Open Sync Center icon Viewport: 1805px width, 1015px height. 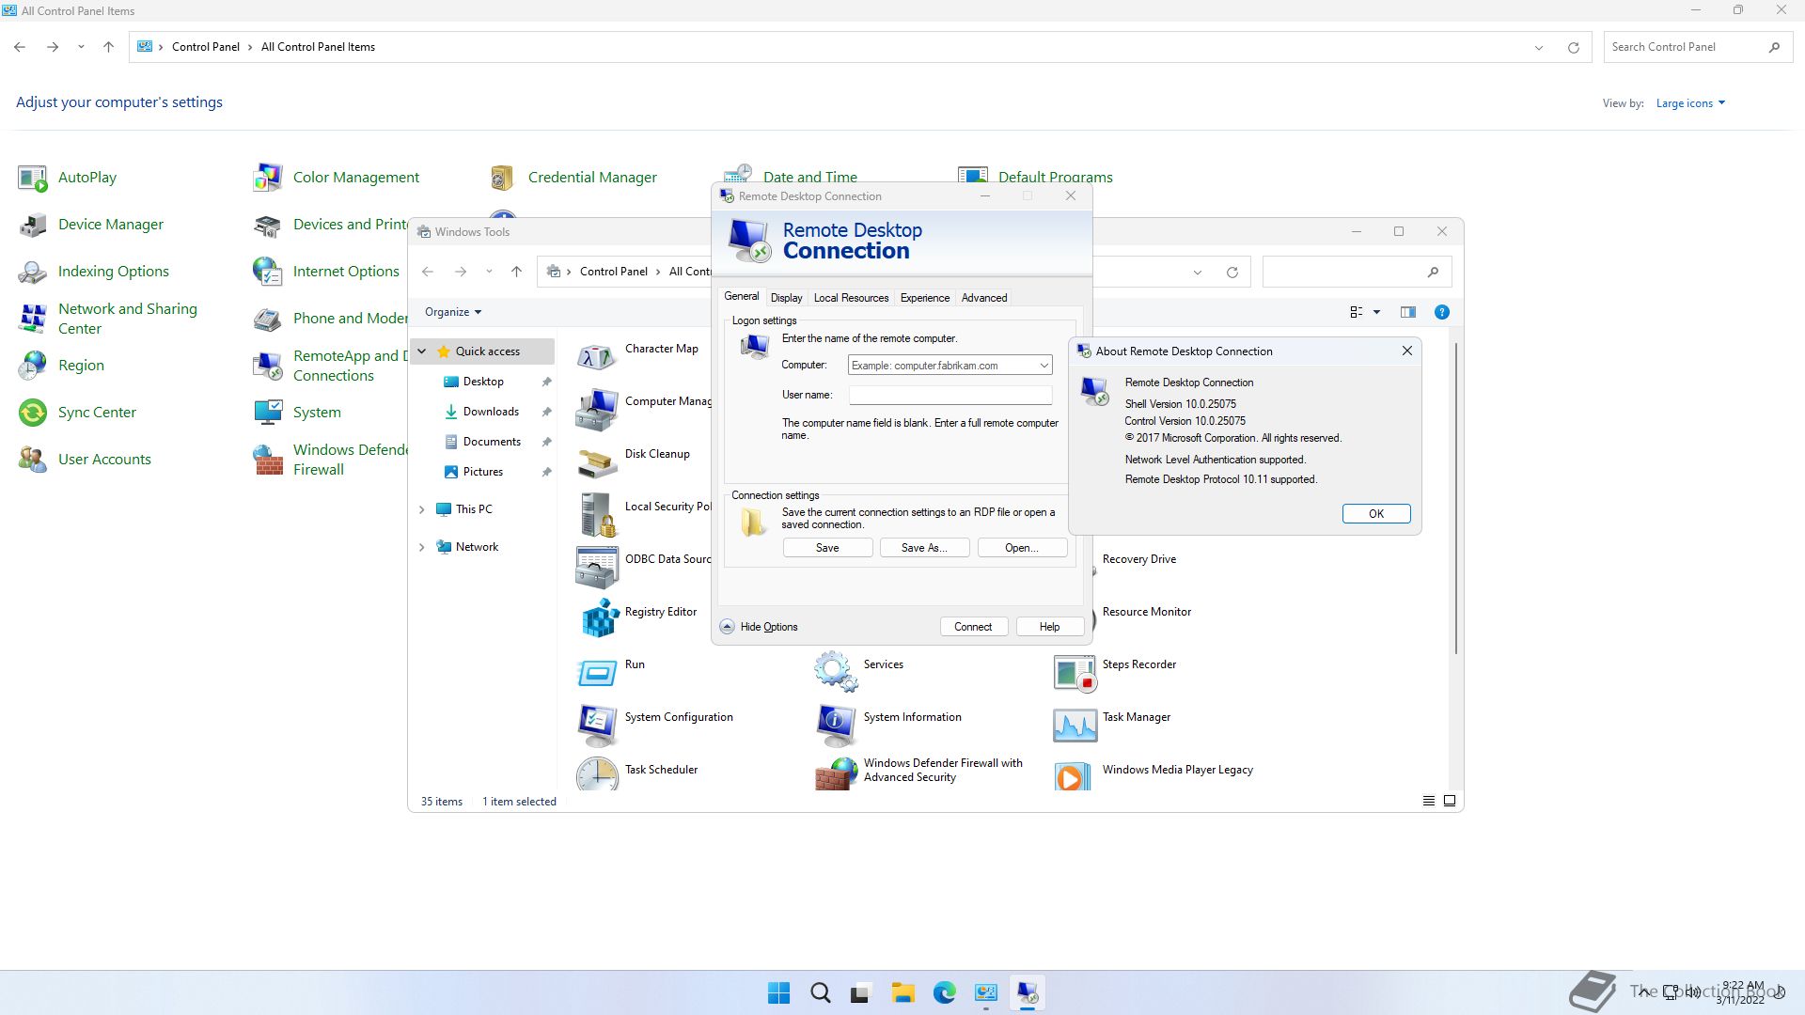[x=33, y=413]
